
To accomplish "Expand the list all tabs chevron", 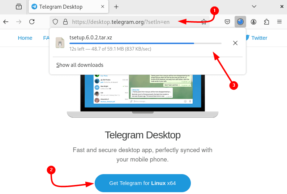I will [x=254, y=7].
